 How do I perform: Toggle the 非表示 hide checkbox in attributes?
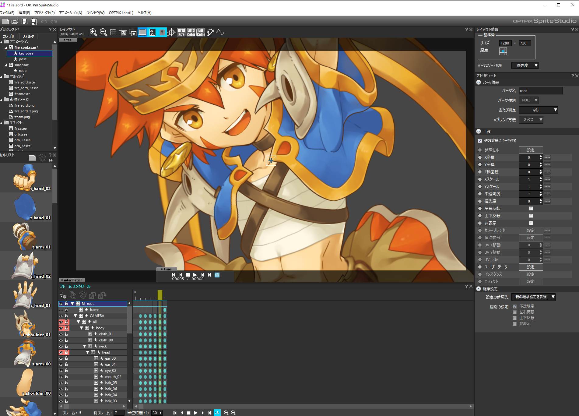tap(531, 223)
